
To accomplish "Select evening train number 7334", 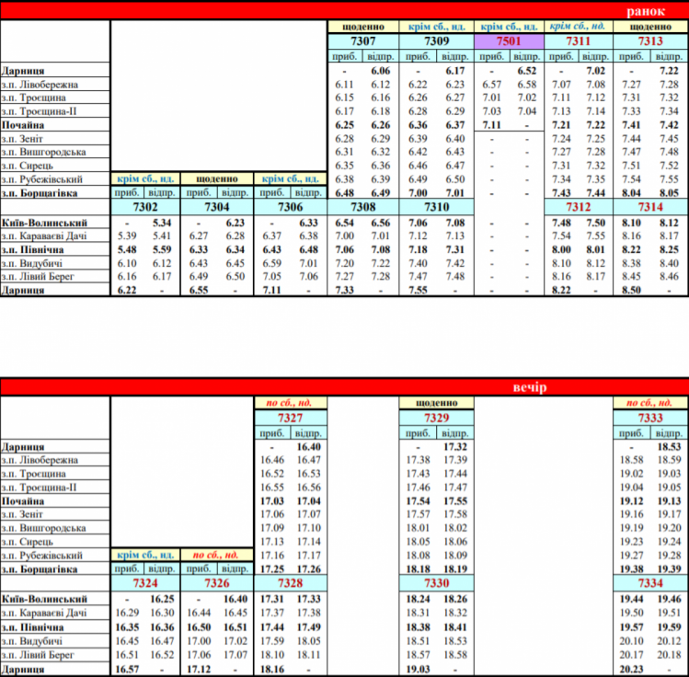I will click(650, 583).
